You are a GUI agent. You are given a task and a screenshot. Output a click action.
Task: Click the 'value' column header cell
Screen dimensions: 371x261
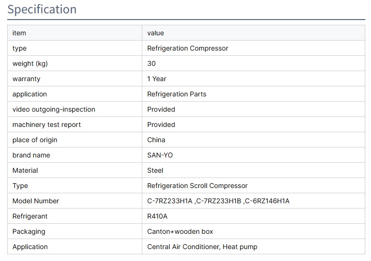point(156,33)
